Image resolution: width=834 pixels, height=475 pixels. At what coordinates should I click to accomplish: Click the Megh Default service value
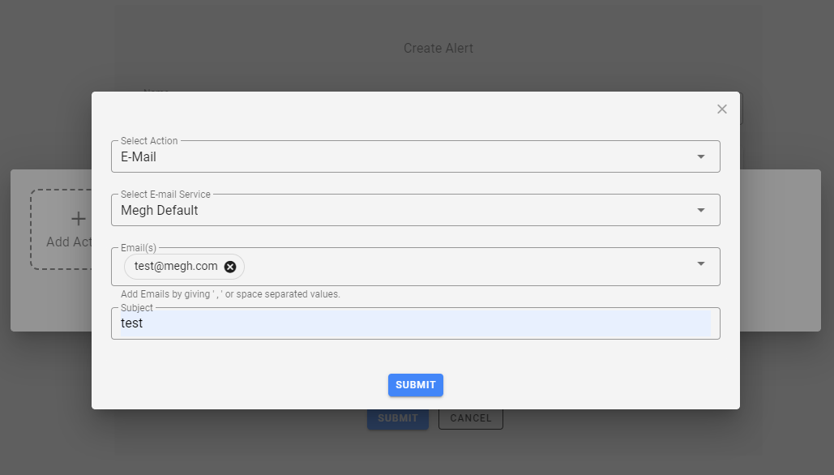tap(160, 211)
